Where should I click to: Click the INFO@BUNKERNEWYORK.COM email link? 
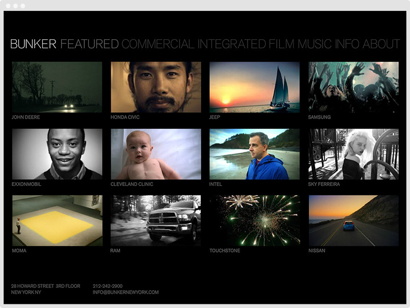coord(126,292)
